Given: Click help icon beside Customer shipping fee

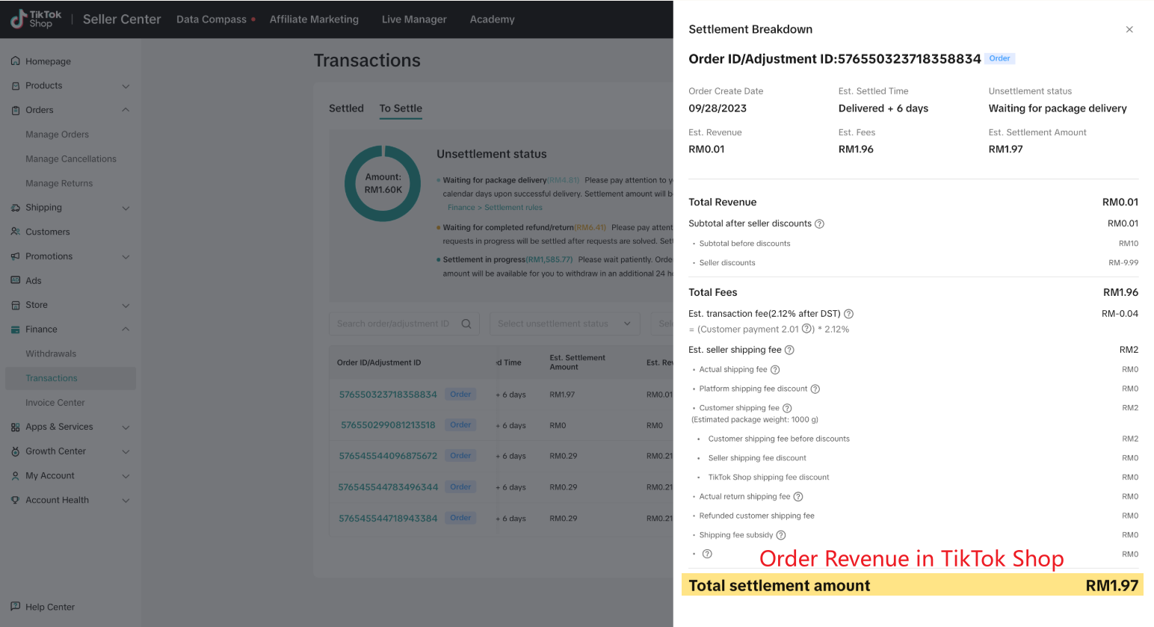Looking at the screenshot, I should pyautogui.click(x=787, y=408).
